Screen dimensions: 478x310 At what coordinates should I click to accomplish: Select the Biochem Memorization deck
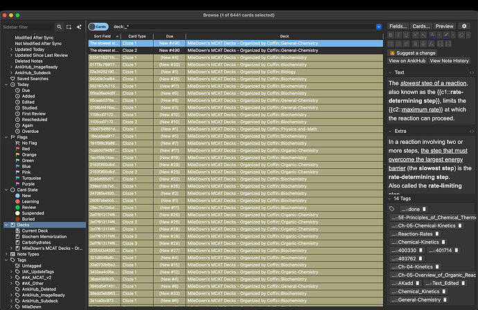pyautogui.click(x=44, y=237)
